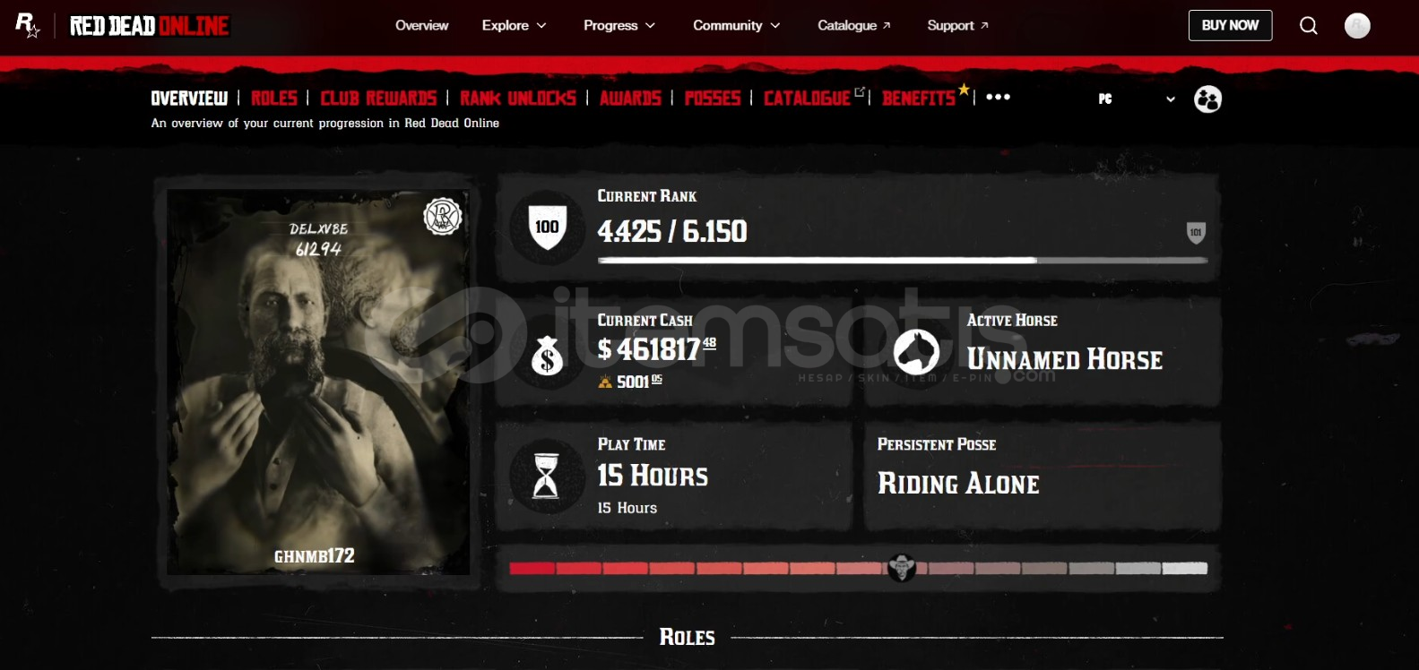
Task: Switch to the Rank Unlocks tab
Action: click(x=518, y=98)
